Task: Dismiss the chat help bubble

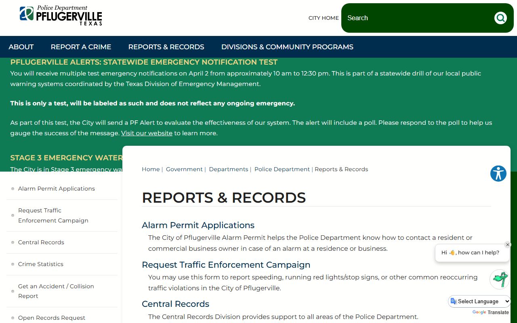Action: (508, 245)
